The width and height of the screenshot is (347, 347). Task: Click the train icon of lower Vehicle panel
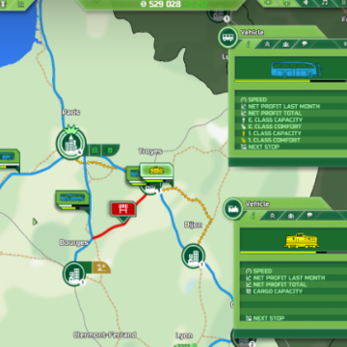coord(233,209)
